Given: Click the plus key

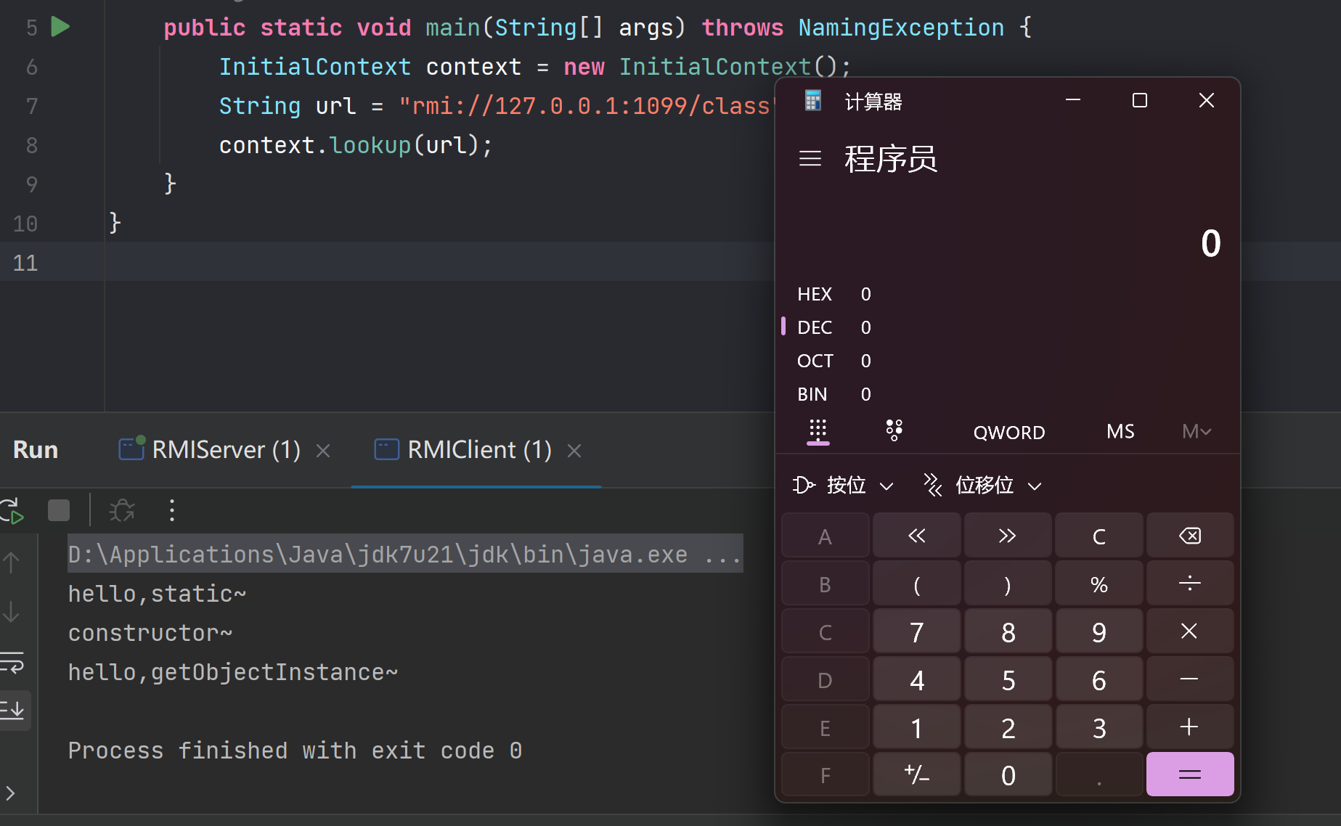Looking at the screenshot, I should (x=1190, y=727).
